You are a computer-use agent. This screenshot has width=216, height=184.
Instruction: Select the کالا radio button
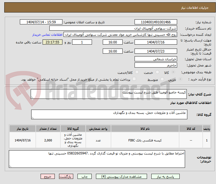point(173,72)
